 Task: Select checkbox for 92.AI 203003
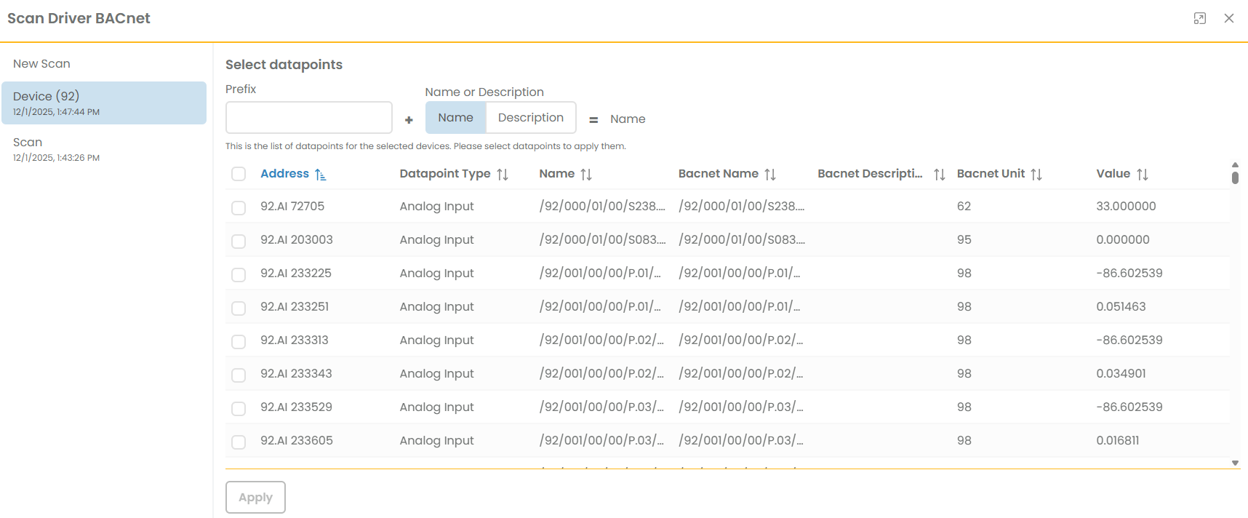point(239,241)
